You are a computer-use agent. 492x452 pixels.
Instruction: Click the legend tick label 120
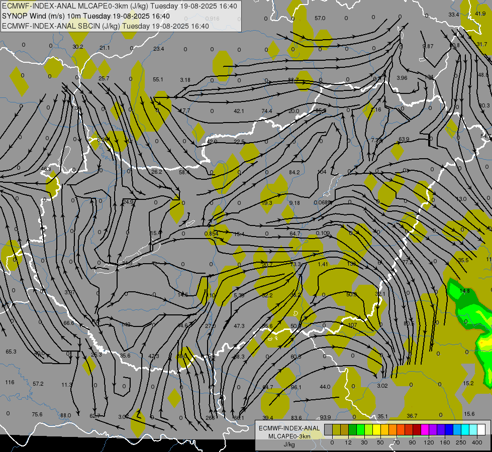click(x=429, y=442)
